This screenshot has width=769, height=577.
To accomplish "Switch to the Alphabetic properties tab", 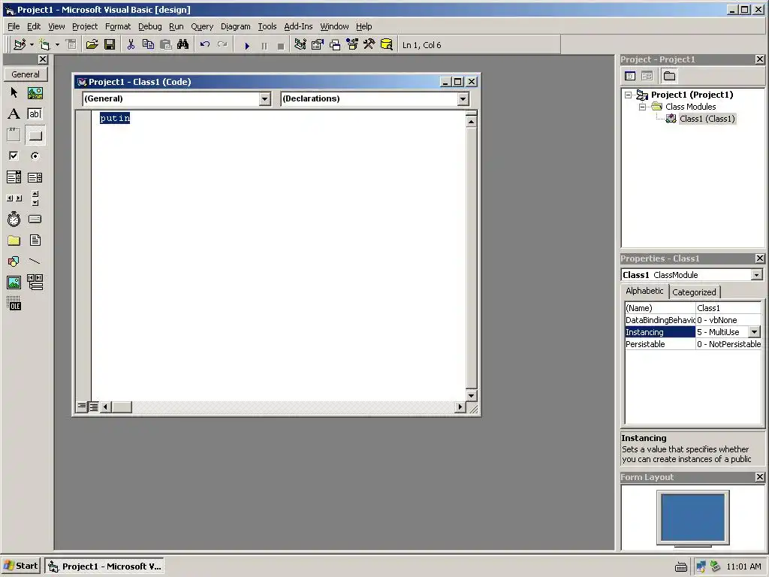I will (x=644, y=291).
